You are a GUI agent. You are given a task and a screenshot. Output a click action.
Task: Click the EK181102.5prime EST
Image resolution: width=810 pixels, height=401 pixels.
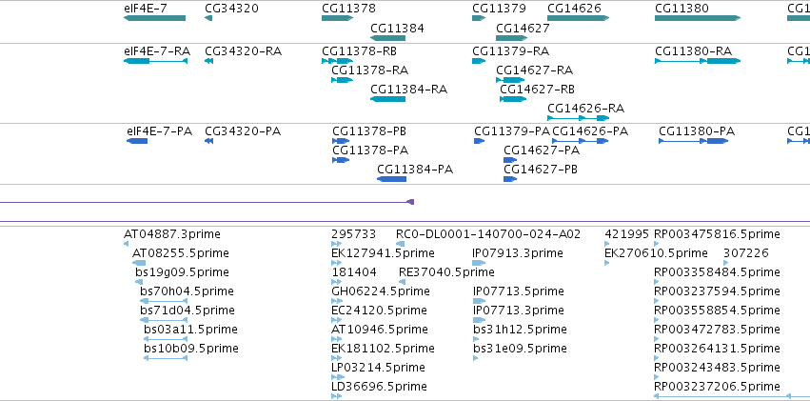(x=337, y=358)
